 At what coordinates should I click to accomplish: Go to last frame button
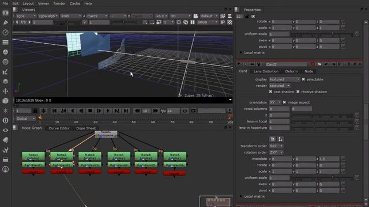126,111
